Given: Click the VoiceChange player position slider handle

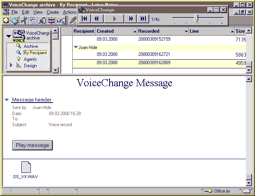Looking at the screenshot, I should pos(196,18).
